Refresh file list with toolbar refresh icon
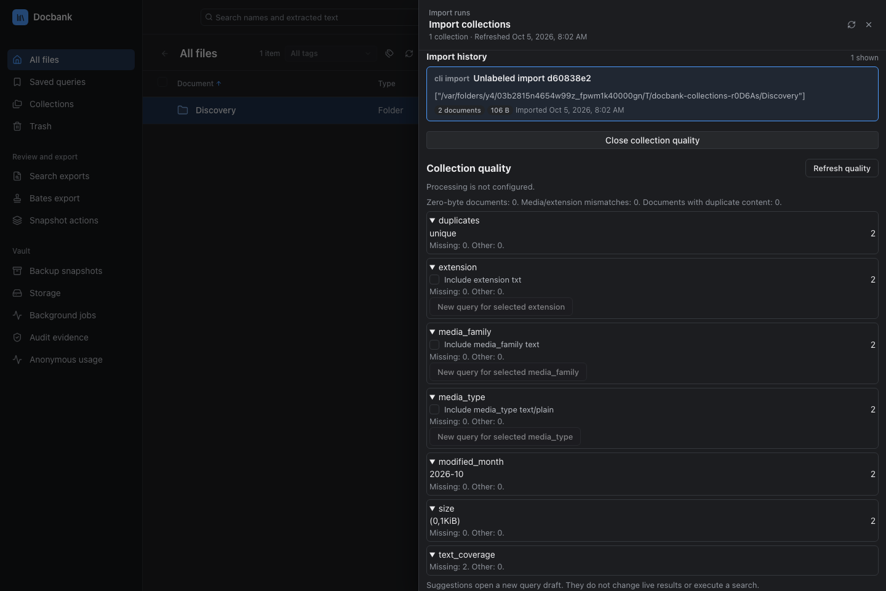Screen dimensions: 886x591 coord(409,54)
